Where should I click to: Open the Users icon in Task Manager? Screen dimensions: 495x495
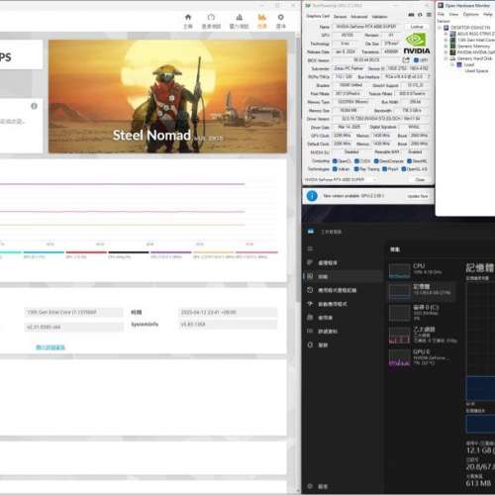310,317
